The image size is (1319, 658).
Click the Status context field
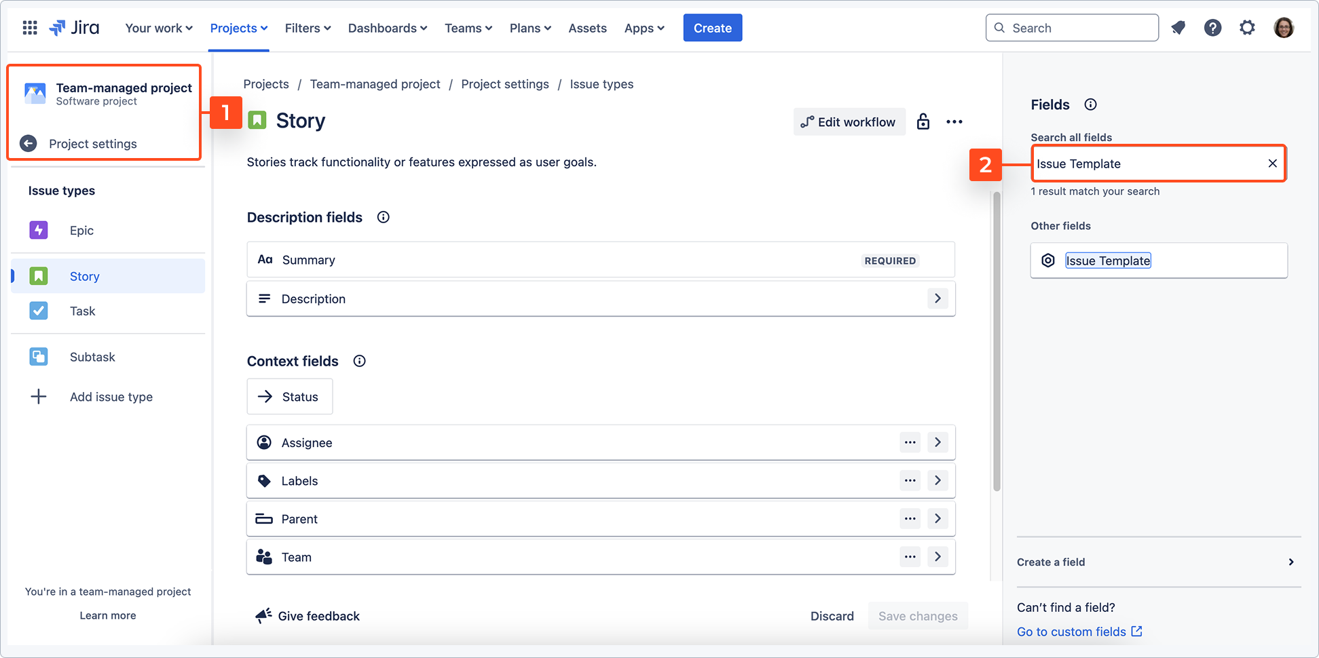click(290, 397)
